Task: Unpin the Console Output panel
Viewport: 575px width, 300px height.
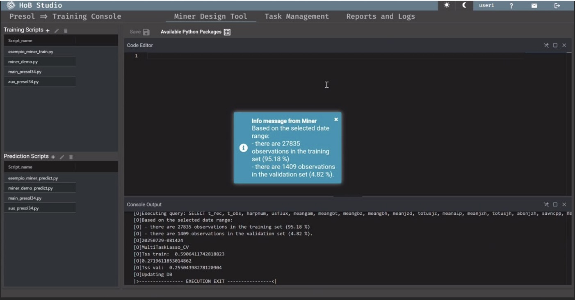Action: point(546,205)
